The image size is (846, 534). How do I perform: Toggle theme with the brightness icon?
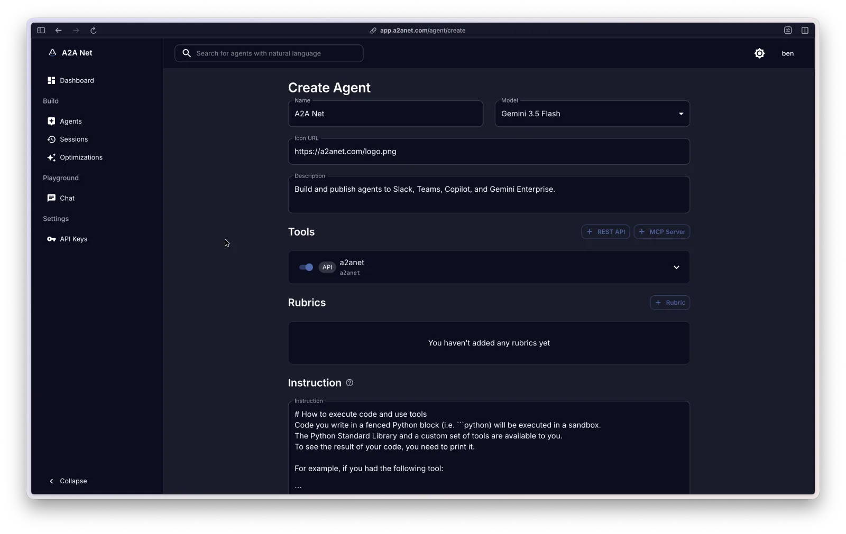759,53
